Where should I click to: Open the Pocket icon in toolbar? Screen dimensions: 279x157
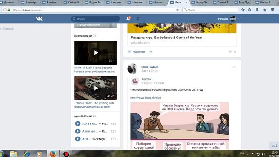coord(272,10)
